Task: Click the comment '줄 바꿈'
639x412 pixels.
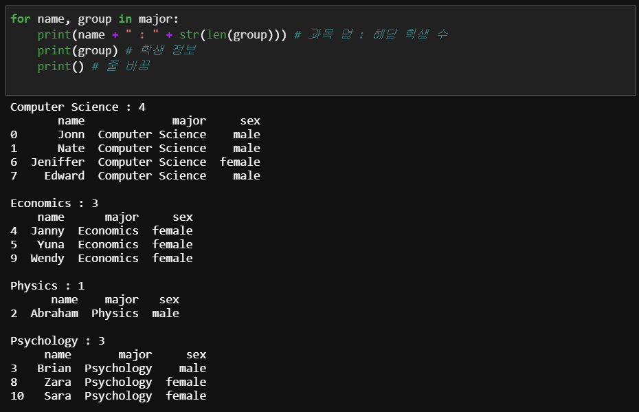Action: click(128, 65)
